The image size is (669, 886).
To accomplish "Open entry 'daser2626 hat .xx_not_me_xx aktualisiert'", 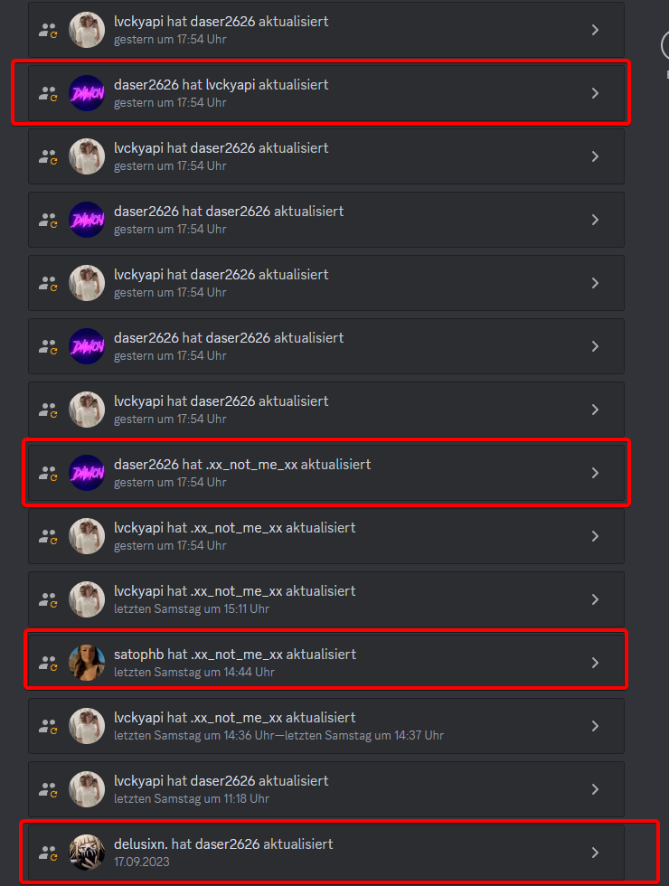I will tap(326, 473).
